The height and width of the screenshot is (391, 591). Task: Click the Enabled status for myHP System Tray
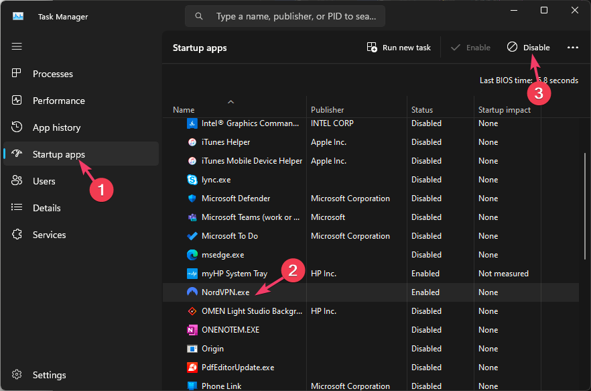tap(425, 274)
